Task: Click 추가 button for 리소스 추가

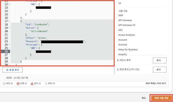Action: pos(160,60)
